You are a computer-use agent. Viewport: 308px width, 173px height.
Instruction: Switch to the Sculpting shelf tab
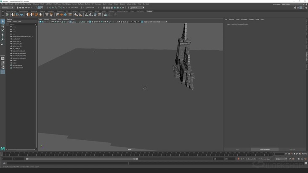[34, 11]
